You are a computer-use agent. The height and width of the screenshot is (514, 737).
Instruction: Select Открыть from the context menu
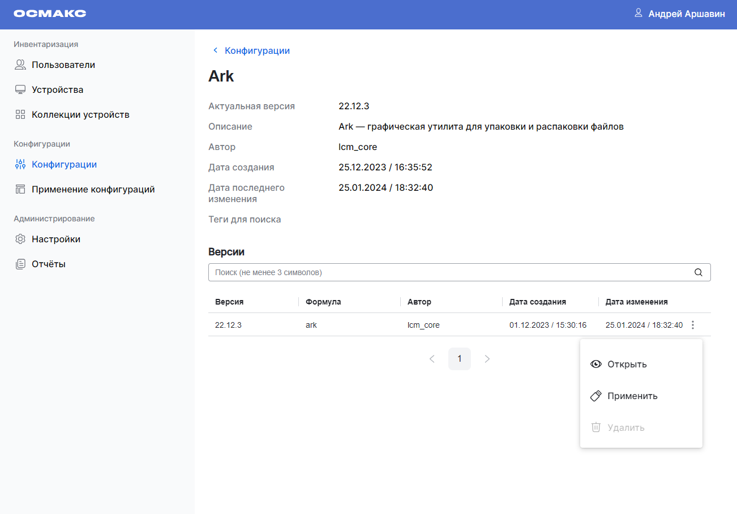(x=627, y=364)
